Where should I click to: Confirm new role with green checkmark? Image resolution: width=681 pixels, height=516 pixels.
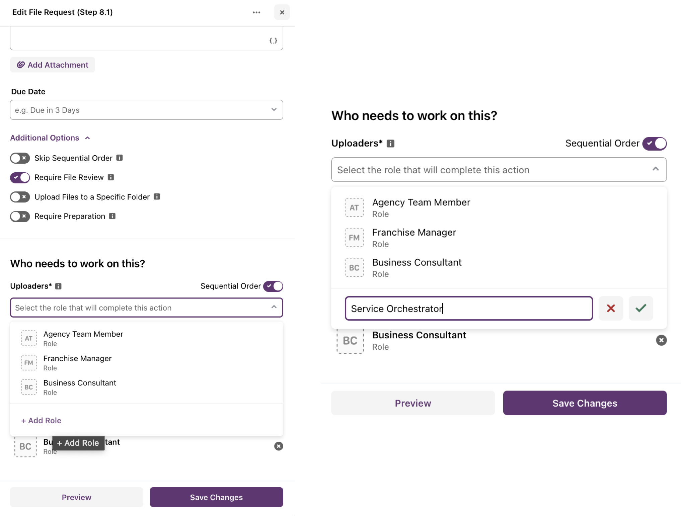coord(640,308)
